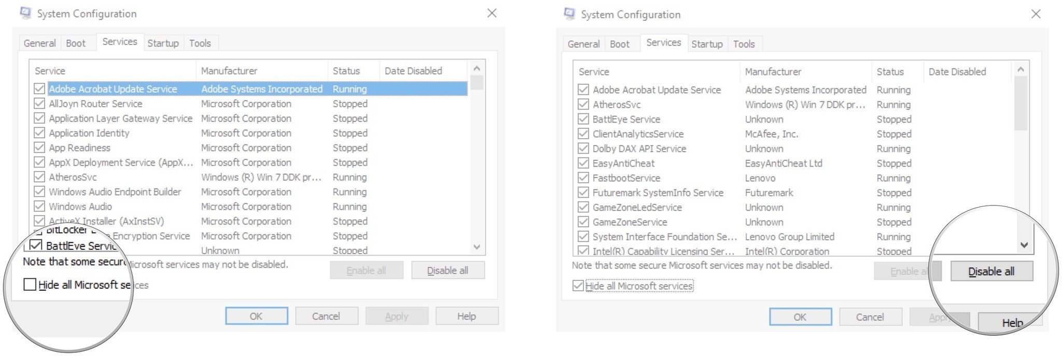Click the System Configuration icon in right window title

[569, 13]
